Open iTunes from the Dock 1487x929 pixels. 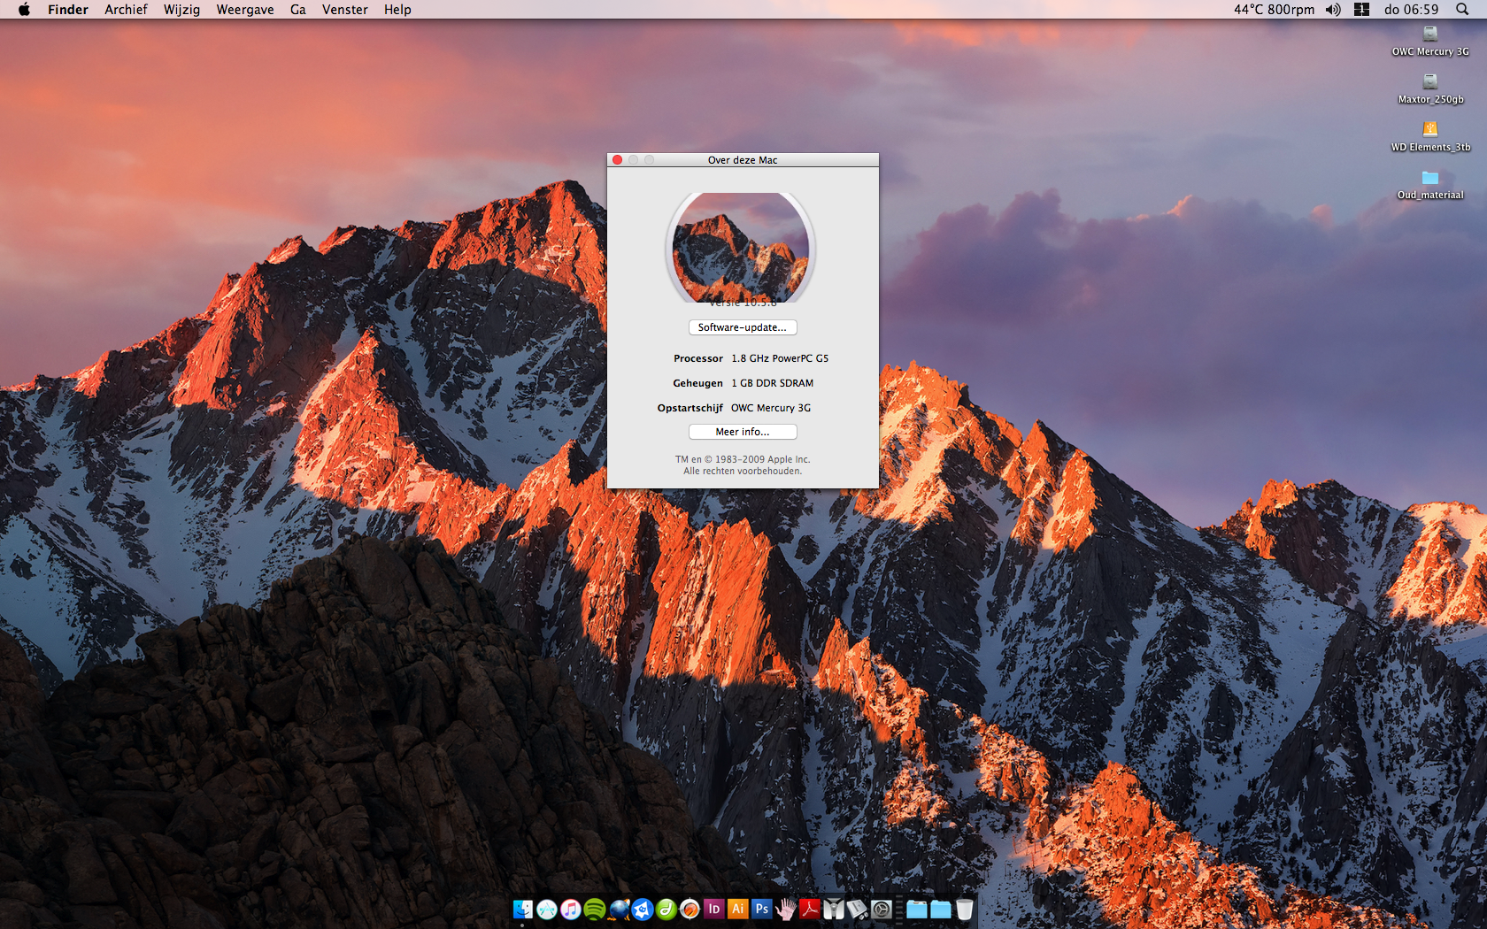coord(571,909)
